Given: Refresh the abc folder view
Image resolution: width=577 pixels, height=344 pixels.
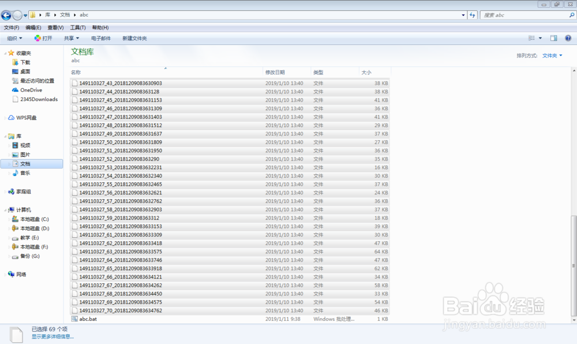Looking at the screenshot, I should [x=473, y=15].
